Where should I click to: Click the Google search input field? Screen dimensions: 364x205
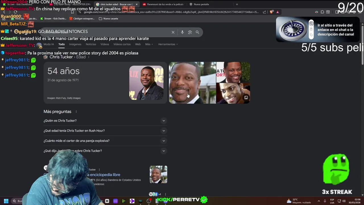[x=105, y=32]
